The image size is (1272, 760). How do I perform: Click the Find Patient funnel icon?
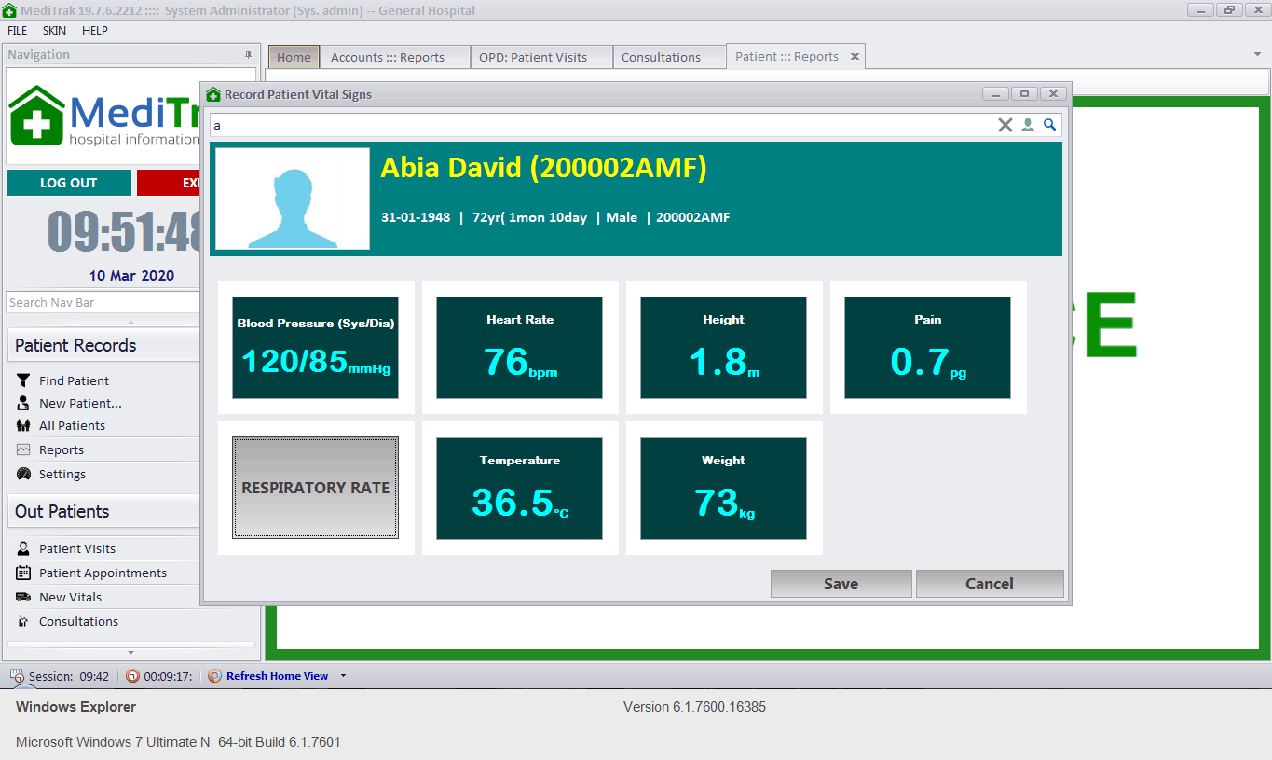pos(23,380)
